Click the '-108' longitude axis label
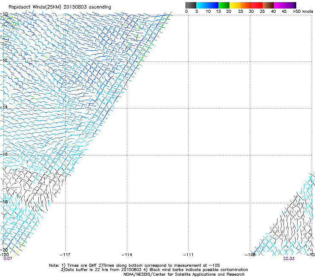The image size is (315, 277). (x=250, y=255)
